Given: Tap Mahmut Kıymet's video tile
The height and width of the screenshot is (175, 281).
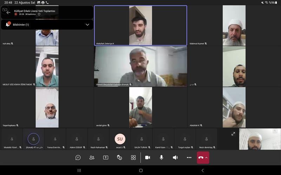Looking at the screenshot, I should pyautogui.click(x=234, y=26).
